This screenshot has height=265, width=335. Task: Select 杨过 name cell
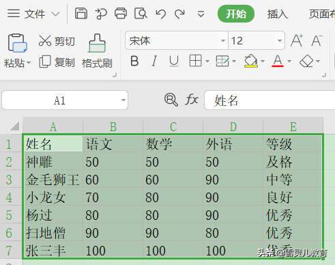coord(53,214)
